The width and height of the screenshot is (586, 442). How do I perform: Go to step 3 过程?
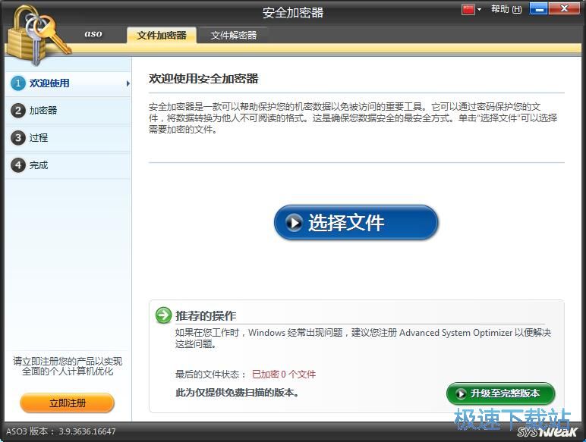click(68, 138)
